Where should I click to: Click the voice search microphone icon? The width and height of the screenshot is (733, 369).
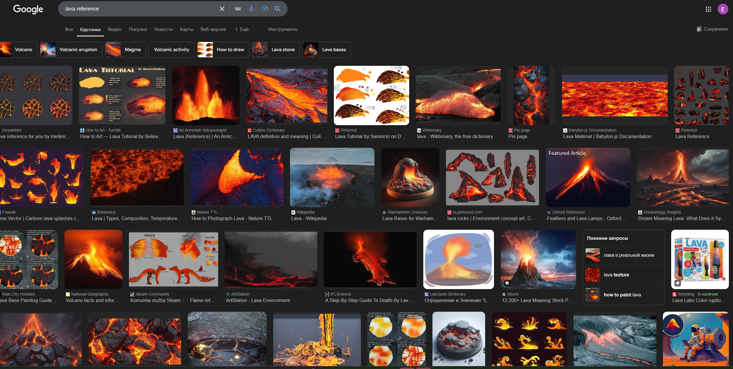(251, 9)
